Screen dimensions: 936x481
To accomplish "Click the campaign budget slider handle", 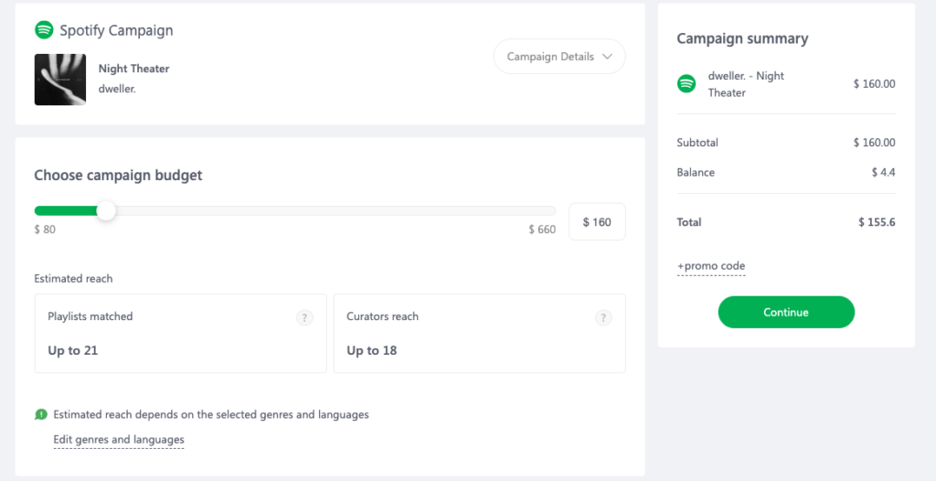I will (x=106, y=210).
